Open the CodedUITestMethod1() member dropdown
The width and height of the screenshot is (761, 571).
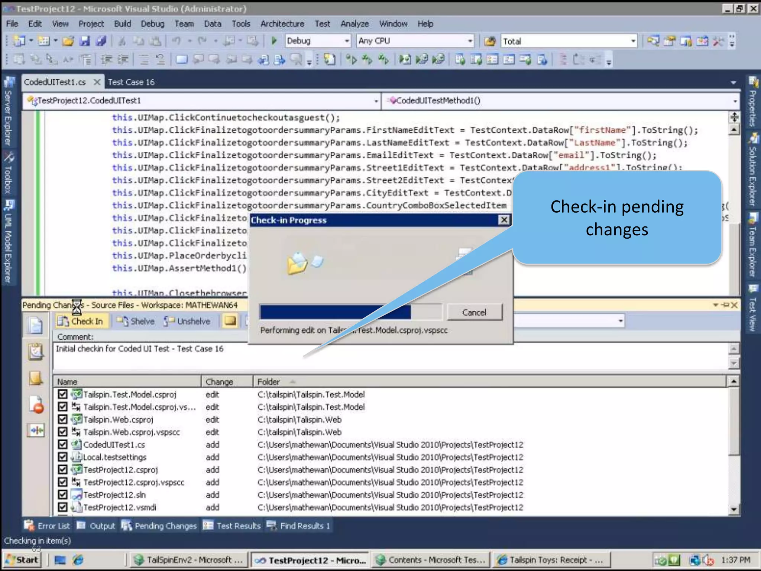point(735,101)
